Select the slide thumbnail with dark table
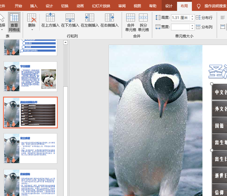This screenshot has height=196, width=227. click(30, 113)
